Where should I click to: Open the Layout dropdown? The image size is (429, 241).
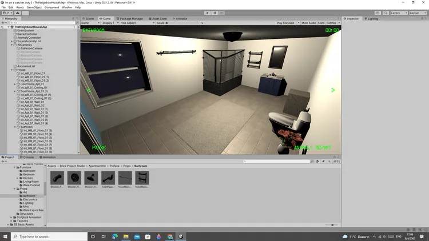(x=418, y=13)
